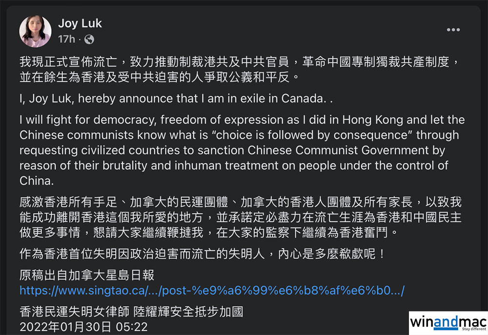Open Joy Luk's profile picture
This screenshot has height=335, width=488.
tap(35, 31)
